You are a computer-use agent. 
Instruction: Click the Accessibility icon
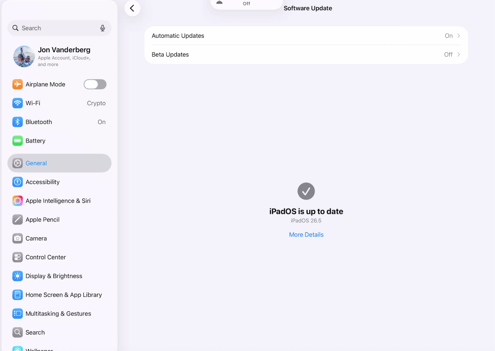[18, 182]
